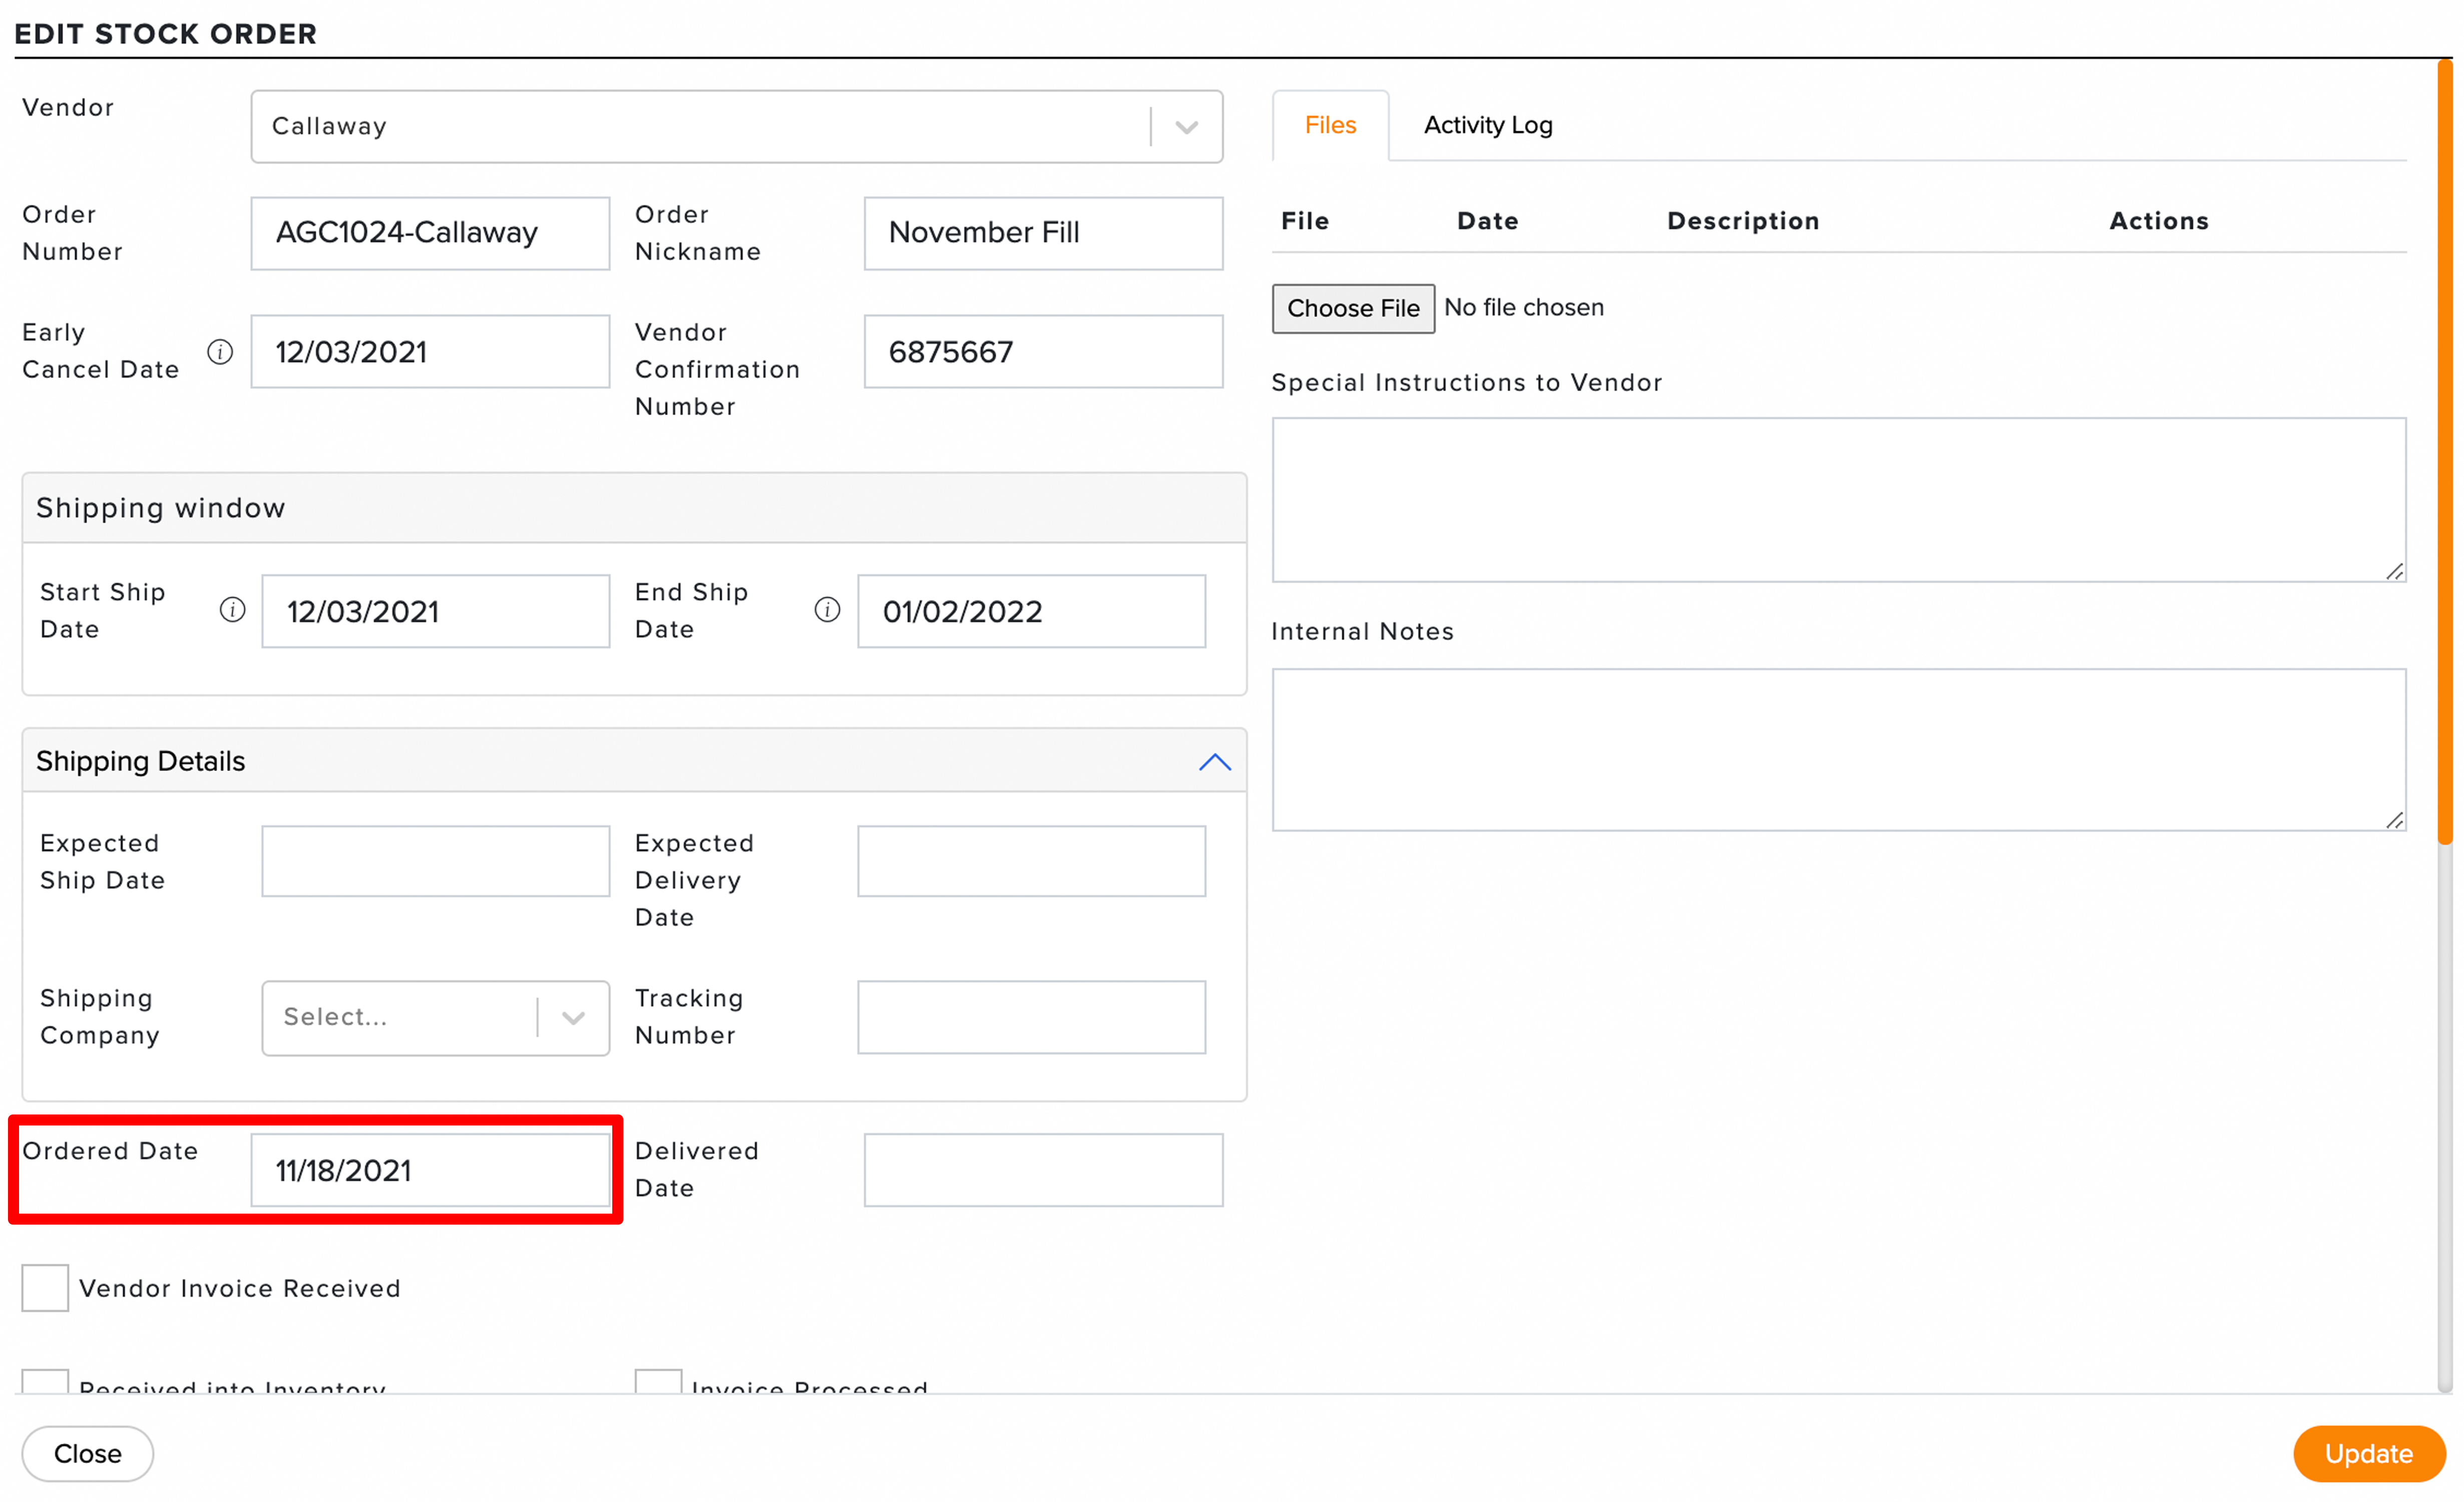Screen dimensions: 2464x1502
Task: Click the Expected Delivery Date field
Action: [1031, 861]
